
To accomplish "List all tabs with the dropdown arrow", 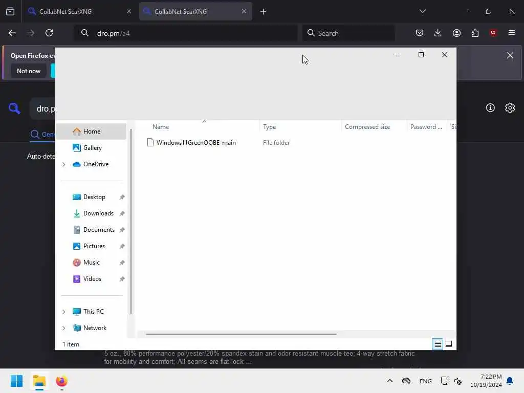I will click(422, 11).
